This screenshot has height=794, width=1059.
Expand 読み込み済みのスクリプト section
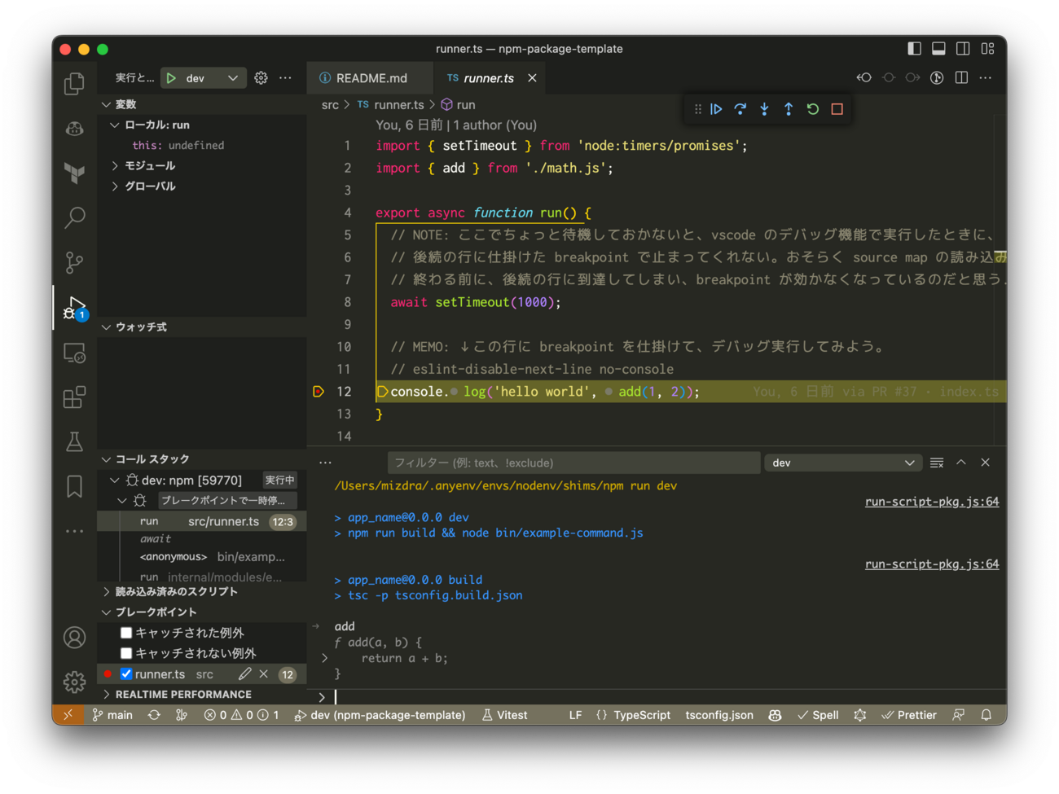click(106, 592)
